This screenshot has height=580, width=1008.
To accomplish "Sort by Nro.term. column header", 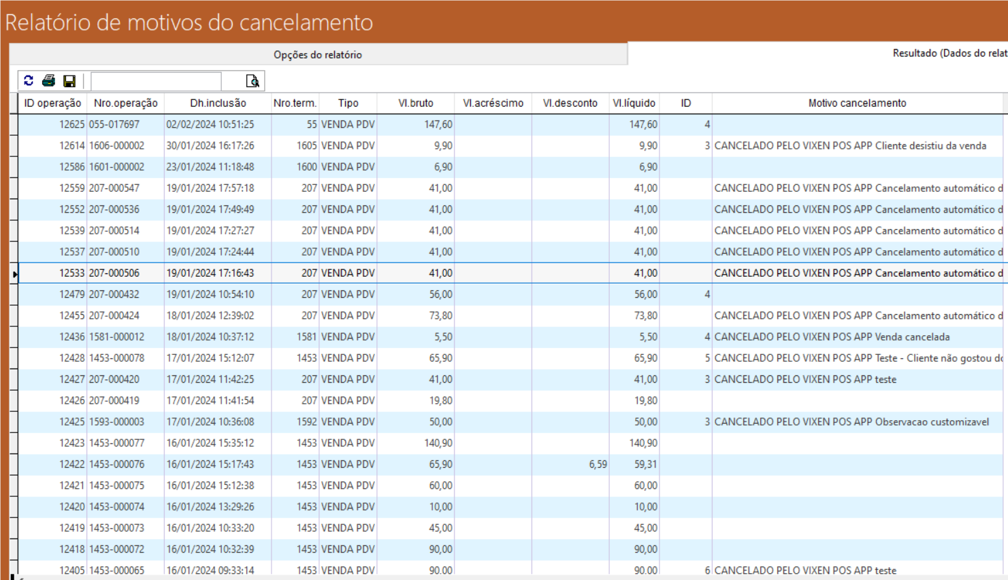I will (295, 103).
